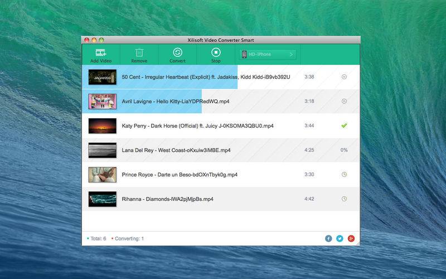The width and height of the screenshot is (446, 279).
Task: Share via the Twitter icon
Action: 340,239
